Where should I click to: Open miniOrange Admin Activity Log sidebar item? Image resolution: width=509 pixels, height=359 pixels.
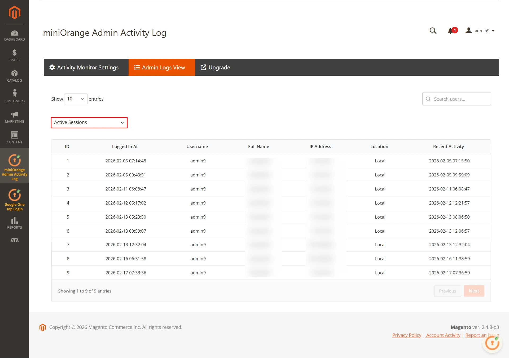pyautogui.click(x=15, y=166)
